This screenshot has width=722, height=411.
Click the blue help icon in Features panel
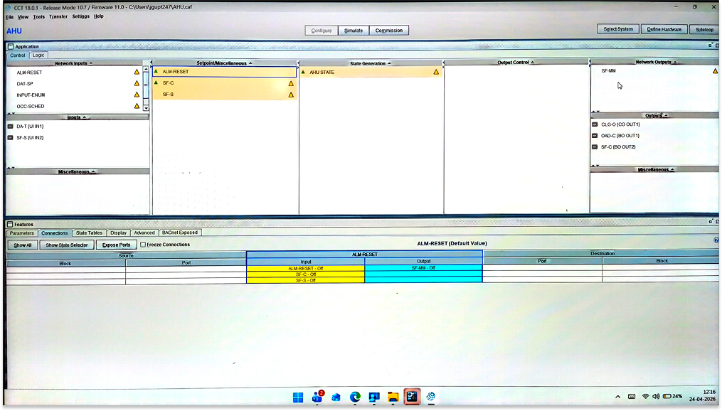pyautogui.click(x=716, y=240)
